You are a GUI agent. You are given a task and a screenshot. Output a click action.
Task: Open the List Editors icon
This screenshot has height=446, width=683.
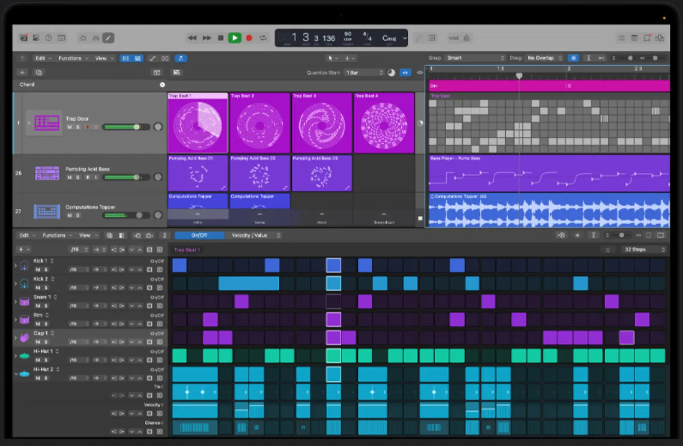click(621, 38)
